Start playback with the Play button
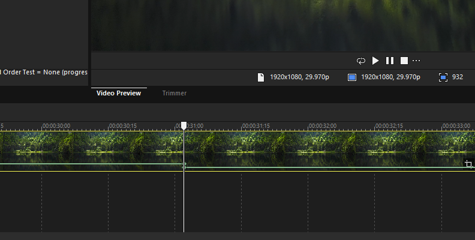 pos(375,61)
